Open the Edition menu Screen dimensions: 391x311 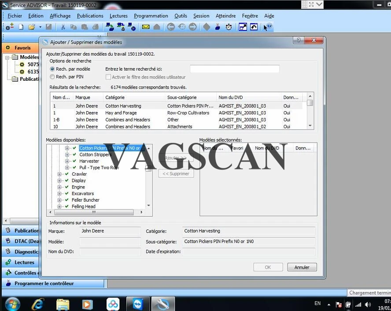pos(36,16)
